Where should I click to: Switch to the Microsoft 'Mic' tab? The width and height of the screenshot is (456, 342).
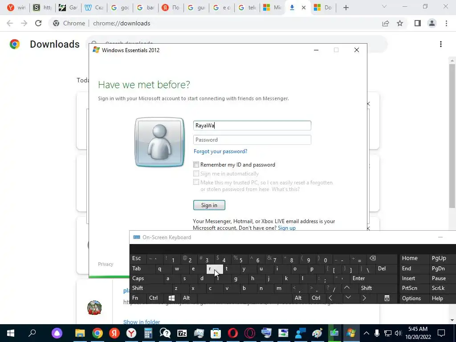(272, 8)
